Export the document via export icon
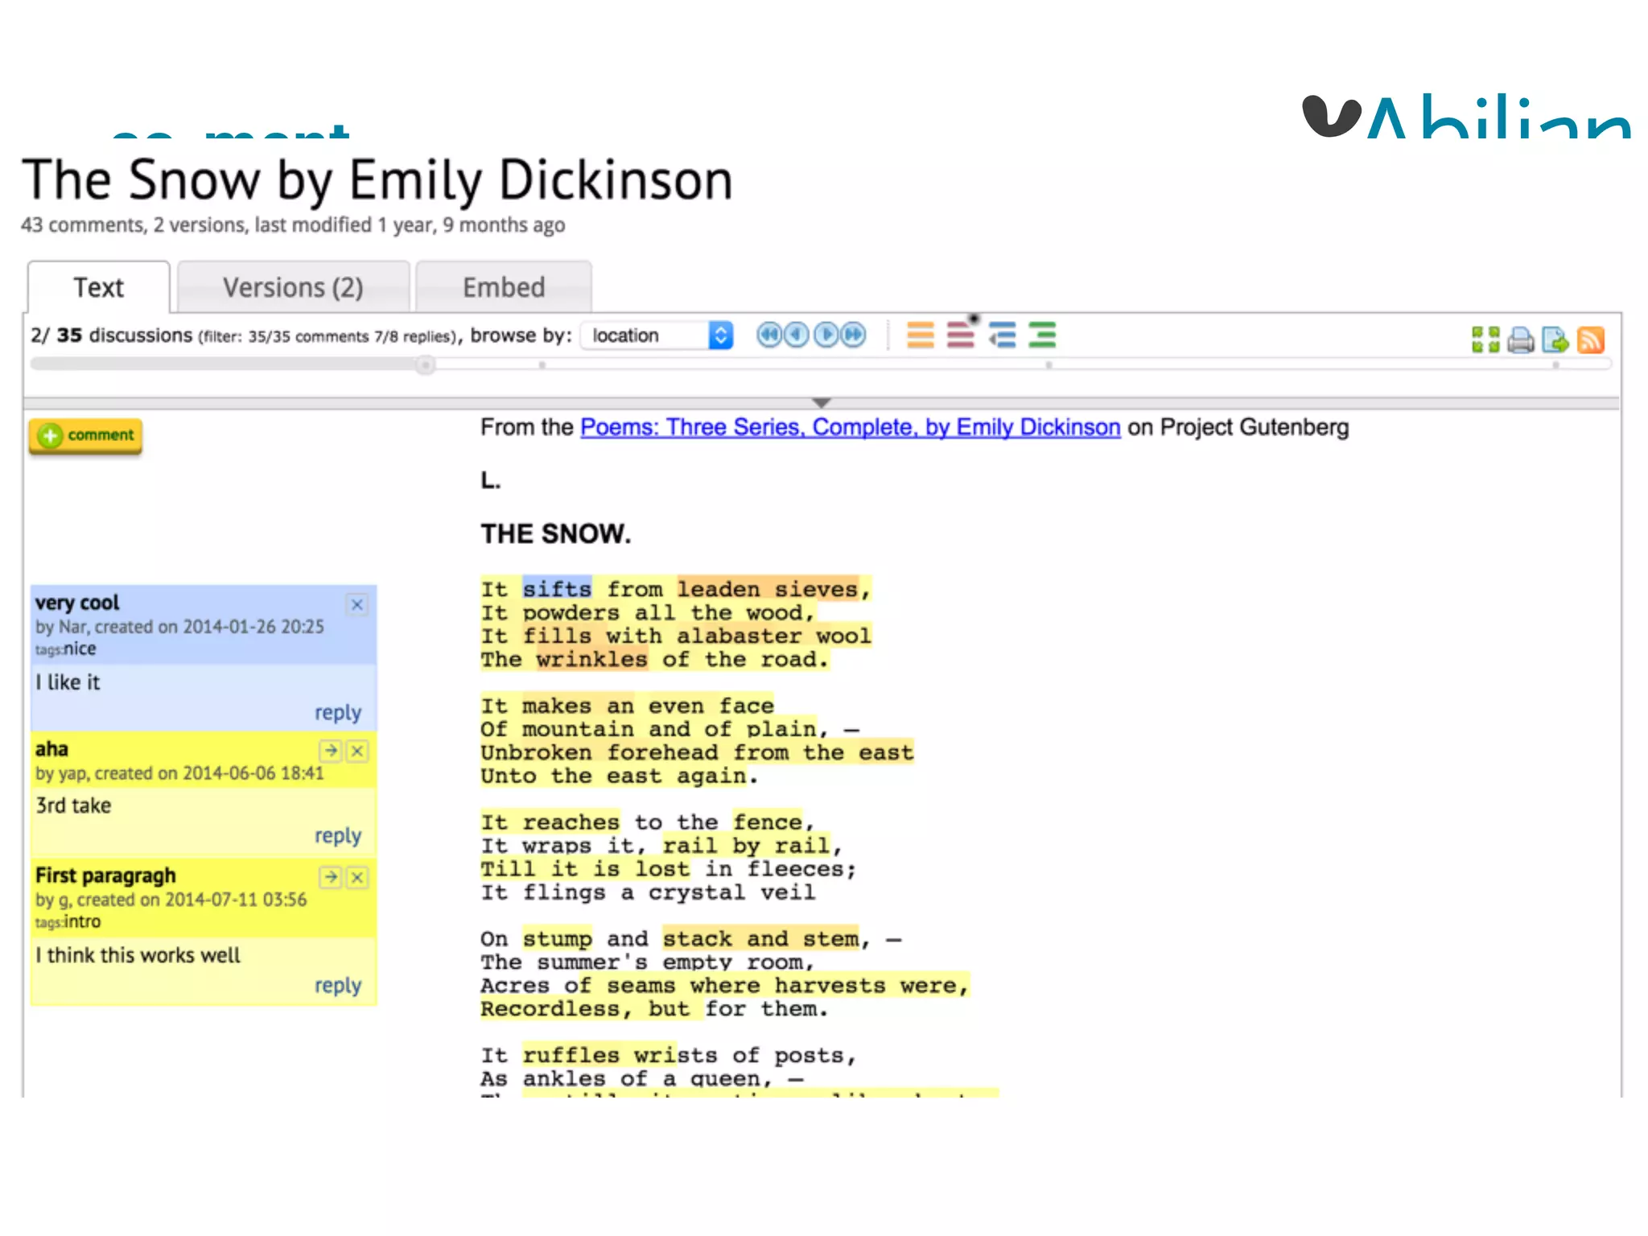 (x=1555, y=340)
